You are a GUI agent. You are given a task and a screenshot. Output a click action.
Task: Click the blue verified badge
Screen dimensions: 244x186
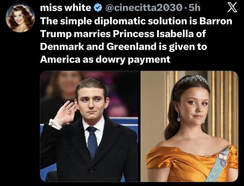point(98,8)
